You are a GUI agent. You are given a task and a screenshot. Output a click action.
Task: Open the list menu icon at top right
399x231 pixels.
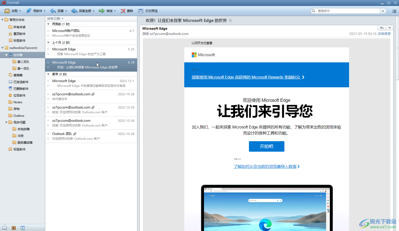(394, 11)
